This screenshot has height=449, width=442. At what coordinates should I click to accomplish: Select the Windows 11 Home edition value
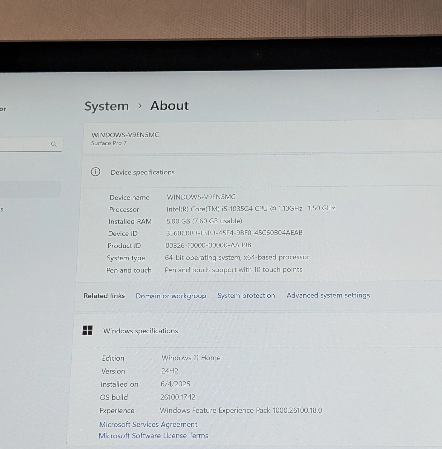(x=191, y=358)
